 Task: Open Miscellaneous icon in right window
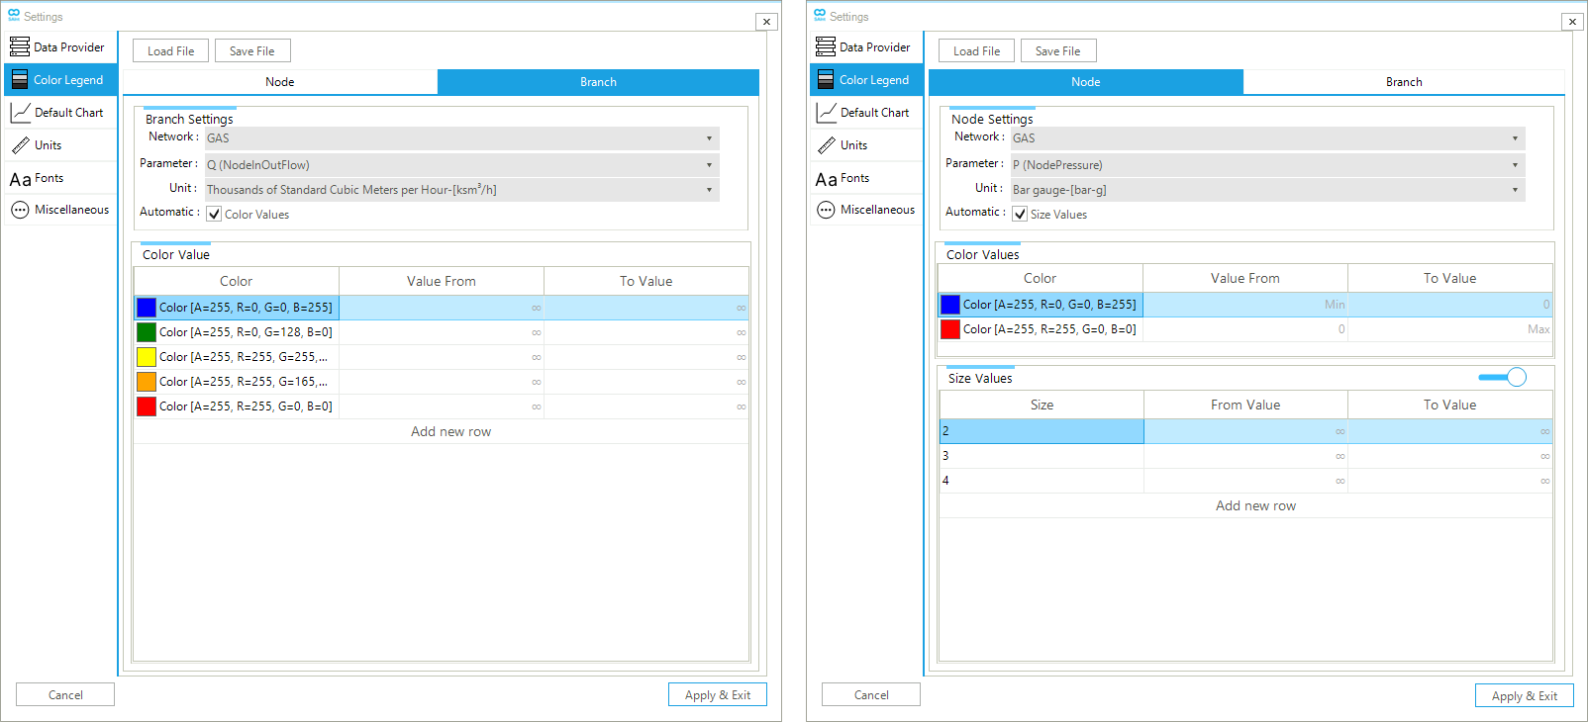(826, 210)
